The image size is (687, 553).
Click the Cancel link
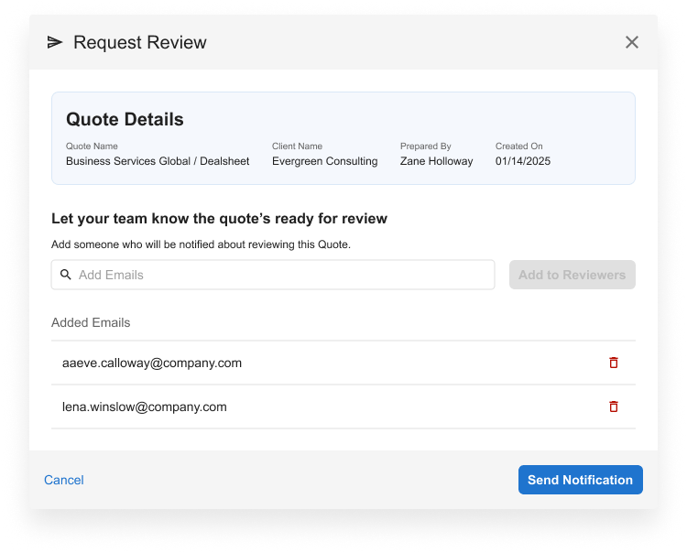click(x=64, y=480)
